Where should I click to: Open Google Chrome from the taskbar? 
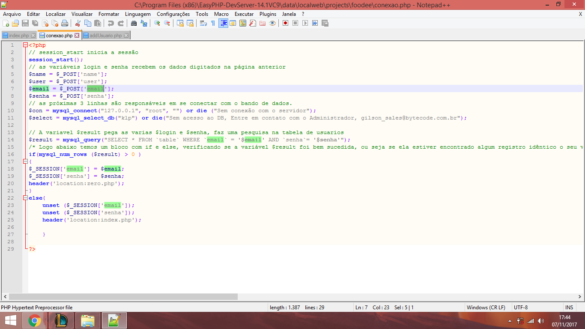pos(35,320)
